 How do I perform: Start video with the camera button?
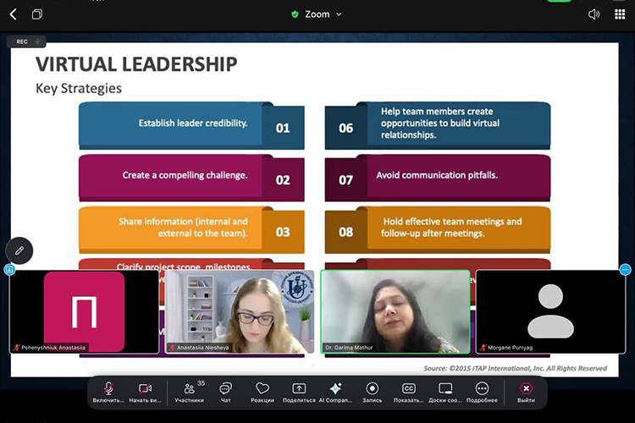(x=144, y=388)
